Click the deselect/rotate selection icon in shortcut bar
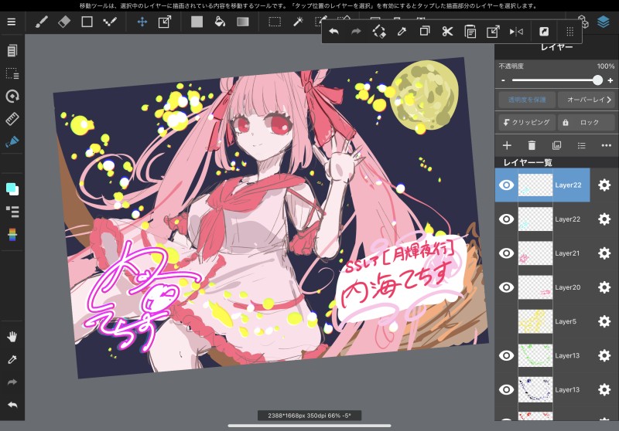 [x=379, y=32]
